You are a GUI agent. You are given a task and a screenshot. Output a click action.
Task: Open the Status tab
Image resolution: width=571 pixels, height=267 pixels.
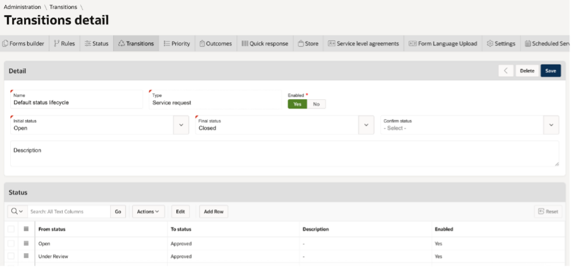[x=97, y=43]
